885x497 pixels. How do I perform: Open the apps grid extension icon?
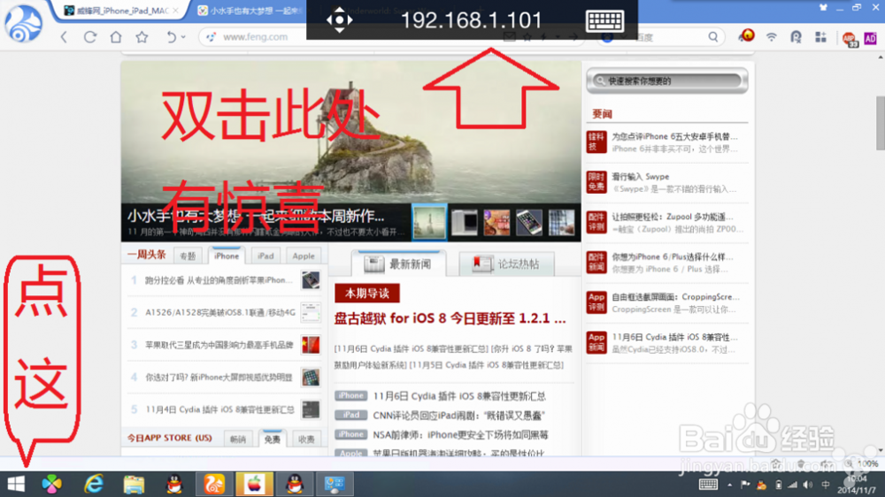click(x=820, y=37)
